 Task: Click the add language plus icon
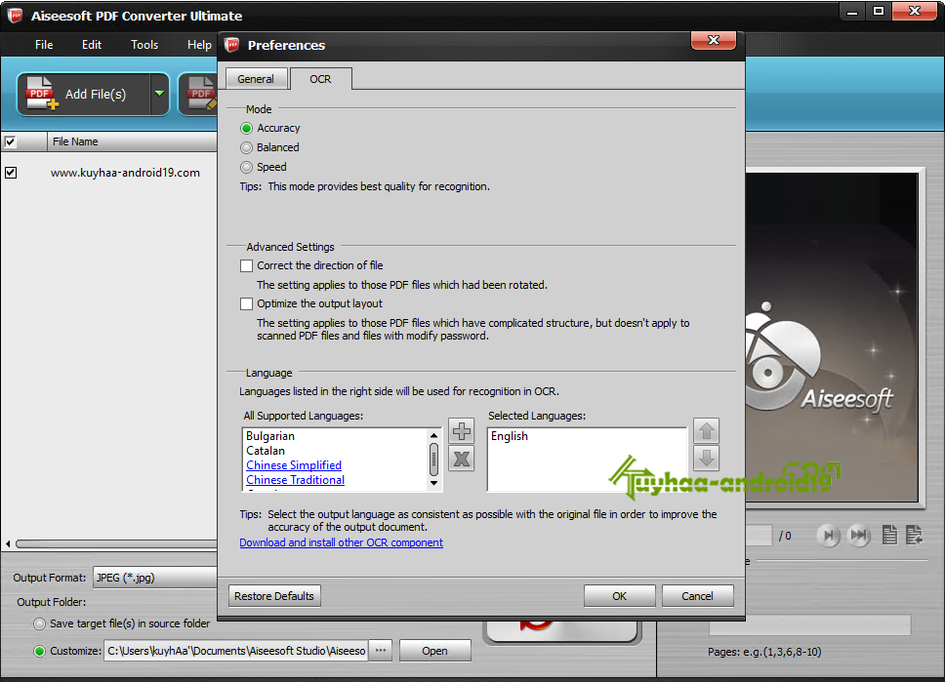(462, 431)
